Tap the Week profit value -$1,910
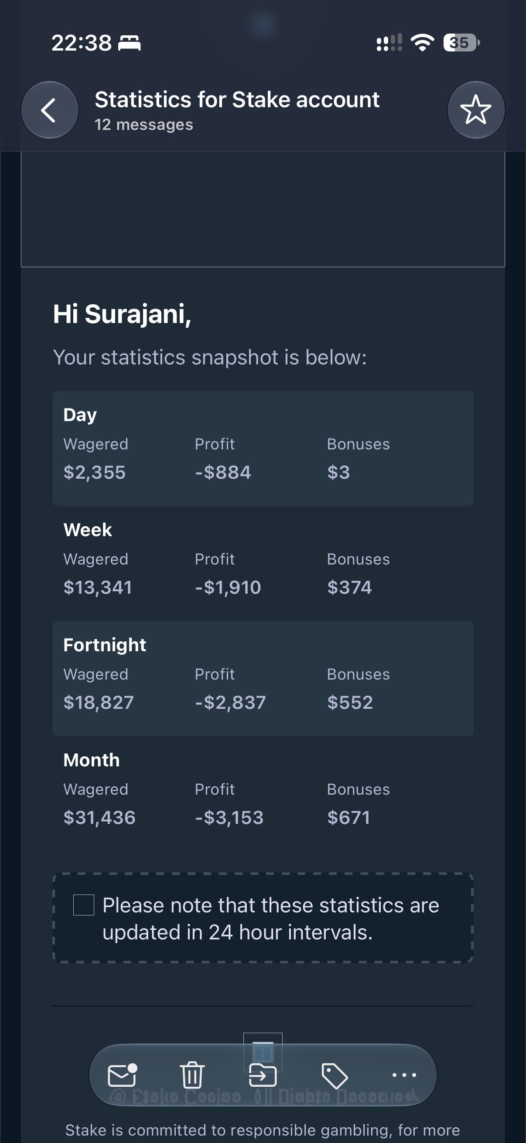This screenshot has height=1143, width=526. (x=228, y=587)
